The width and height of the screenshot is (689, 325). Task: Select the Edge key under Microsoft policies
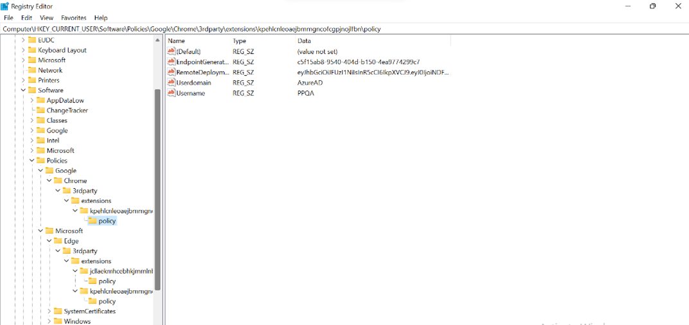click(71, 241)
